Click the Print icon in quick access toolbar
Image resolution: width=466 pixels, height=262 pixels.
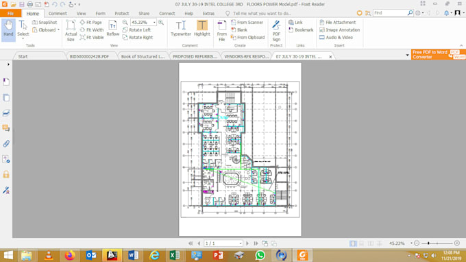coord(29,5)
